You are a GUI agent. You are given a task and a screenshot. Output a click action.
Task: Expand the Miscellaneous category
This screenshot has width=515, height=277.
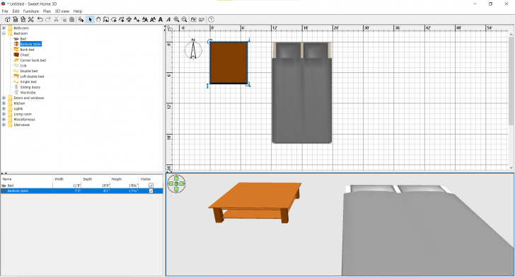tap(4, 120)
